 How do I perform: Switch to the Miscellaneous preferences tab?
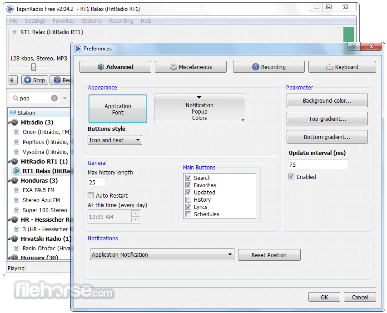pyautogui.click(x=191, y=67)
